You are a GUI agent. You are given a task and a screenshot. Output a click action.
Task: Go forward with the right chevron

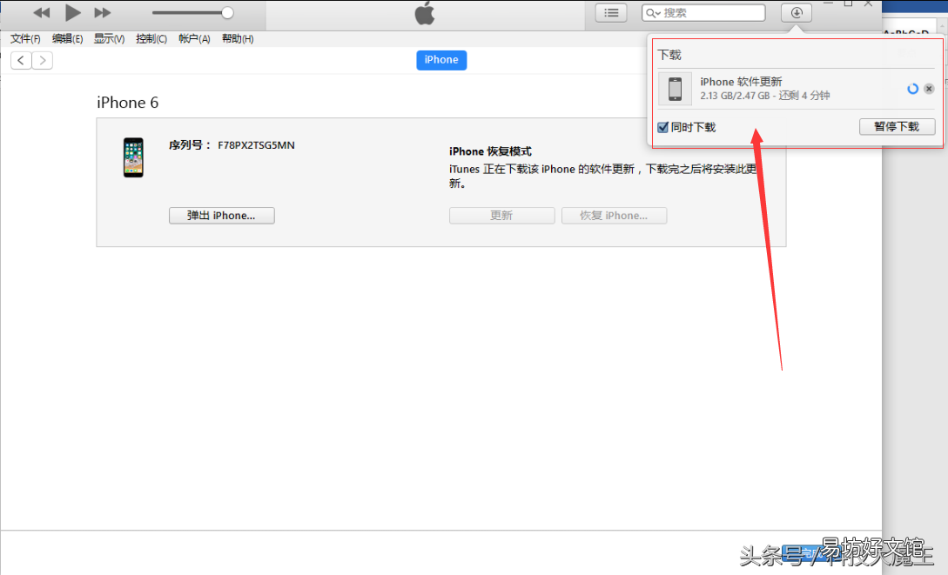pos(43,60)
